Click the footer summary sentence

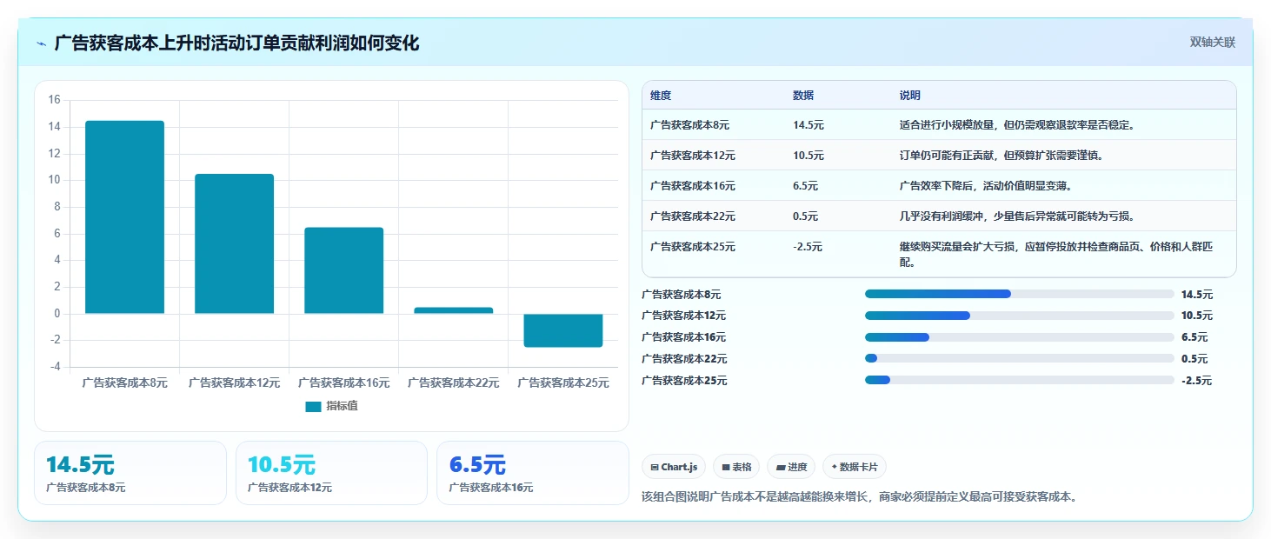[860, 497]
